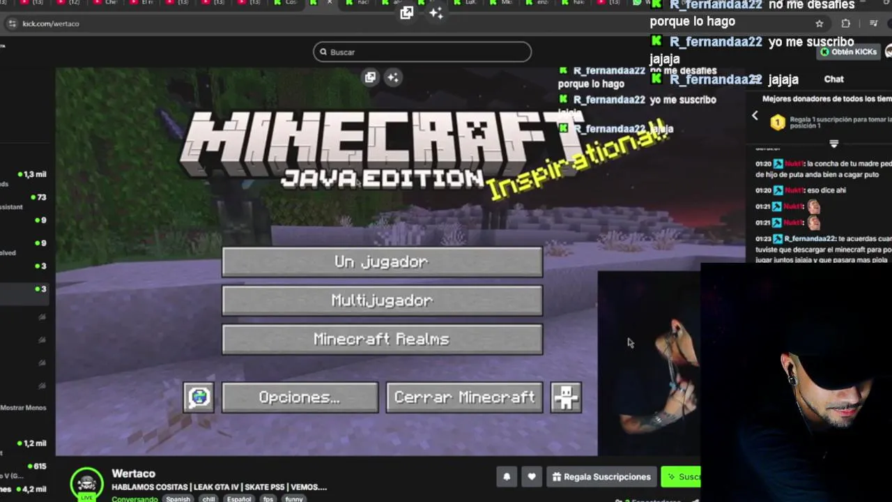Click the sparkle icon over the video
This screenshot has width=892, height=502.
click(x=393, y=77)
